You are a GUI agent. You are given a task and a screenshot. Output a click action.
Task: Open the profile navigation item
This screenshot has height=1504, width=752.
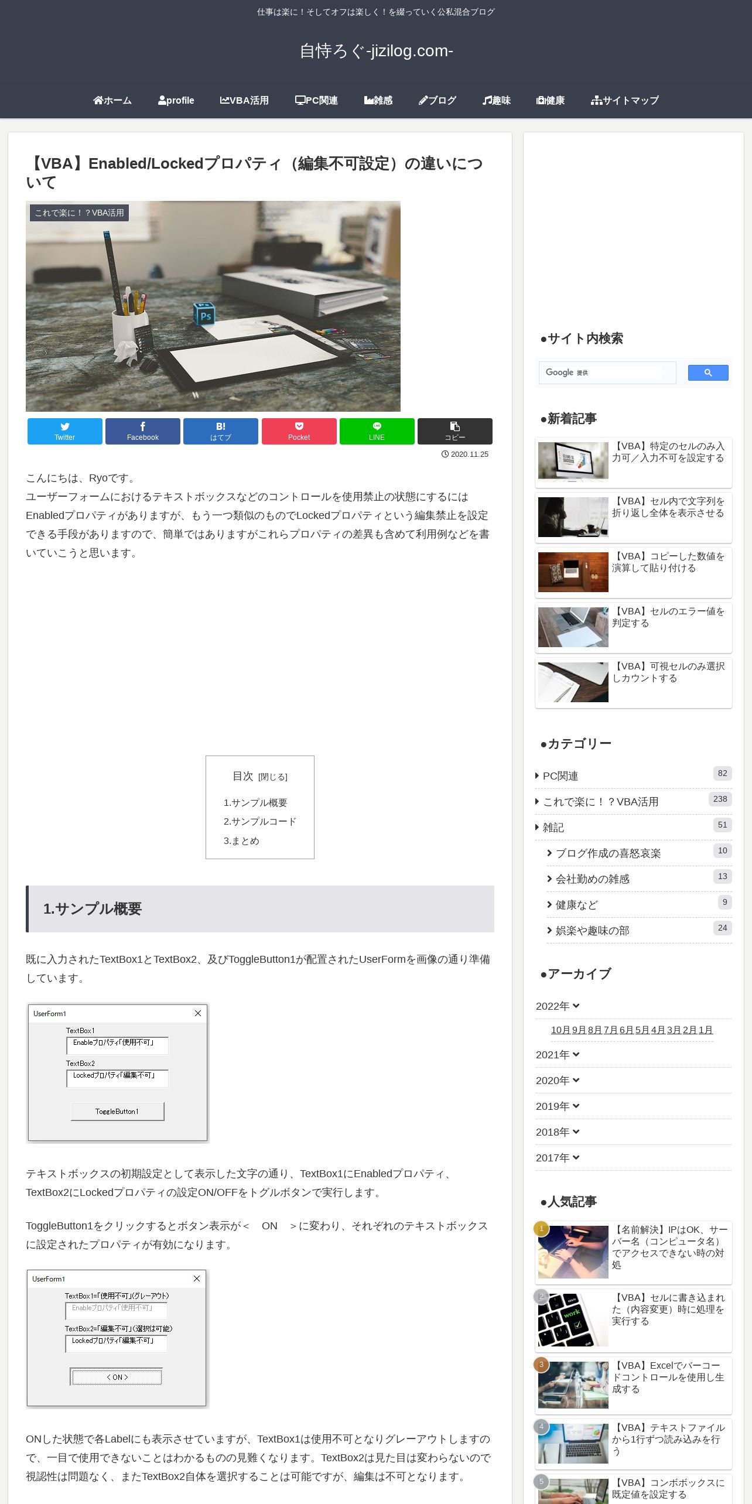pyautogui.click(x=176, y=100)
